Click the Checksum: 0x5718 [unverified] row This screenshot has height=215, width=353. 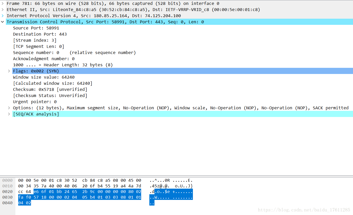coord(50,90)
